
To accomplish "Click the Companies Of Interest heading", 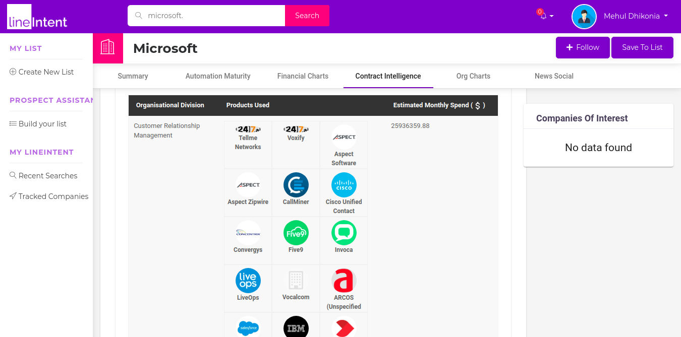I will [582, 118].
